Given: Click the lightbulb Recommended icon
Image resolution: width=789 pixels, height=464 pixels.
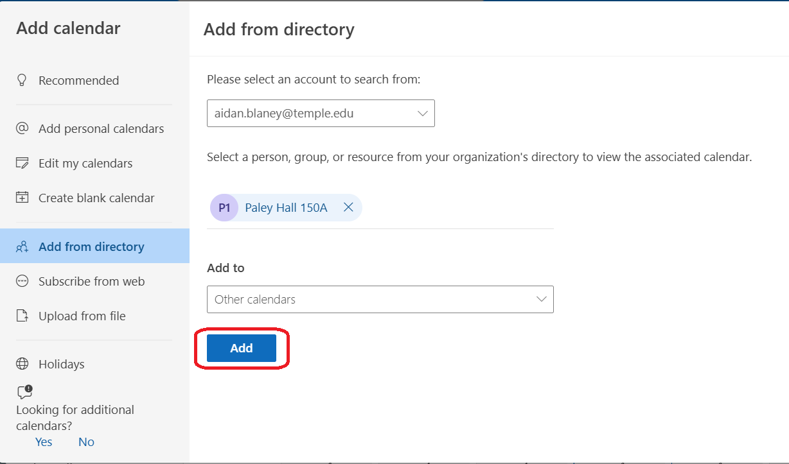Looking at the screenshot, I should point(22,80).
